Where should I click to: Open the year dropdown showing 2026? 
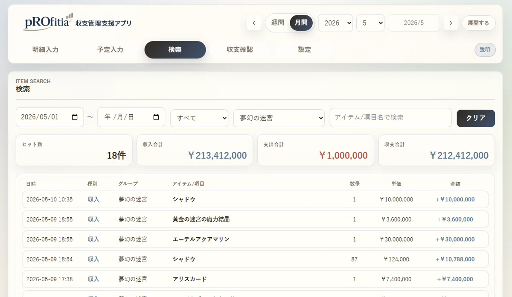point(335,23)
